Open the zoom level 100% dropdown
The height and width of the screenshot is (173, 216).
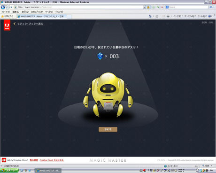(x=208, y=166)
